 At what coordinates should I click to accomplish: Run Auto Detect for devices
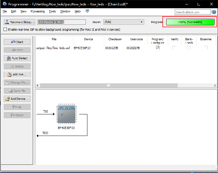coord(17,58)
